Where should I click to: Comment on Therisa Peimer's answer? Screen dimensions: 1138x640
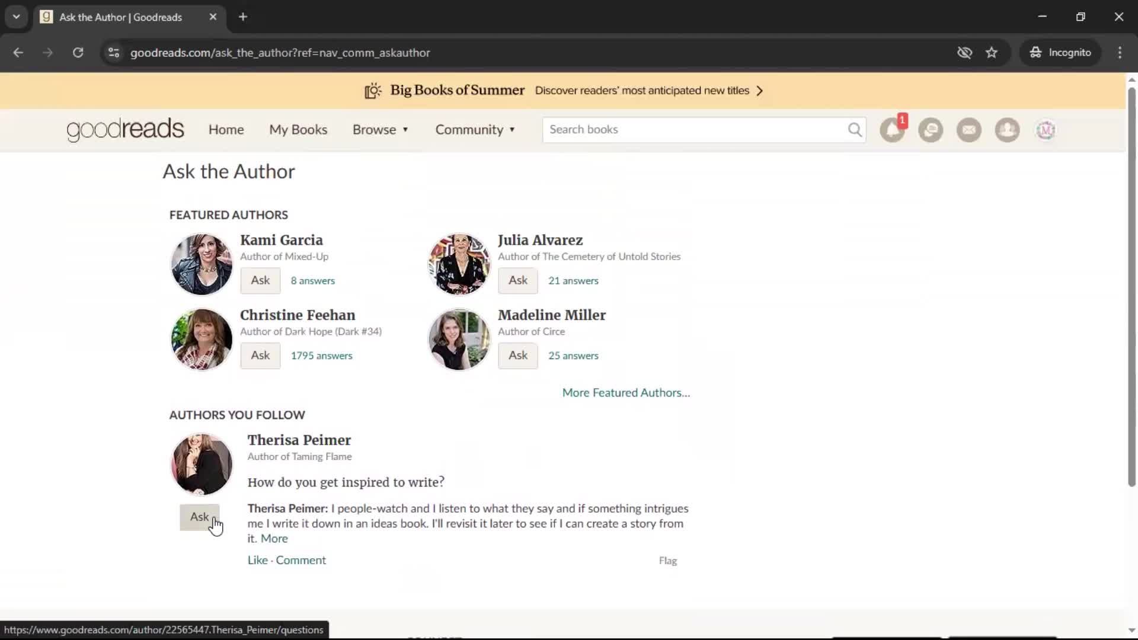tap(301, 561)
